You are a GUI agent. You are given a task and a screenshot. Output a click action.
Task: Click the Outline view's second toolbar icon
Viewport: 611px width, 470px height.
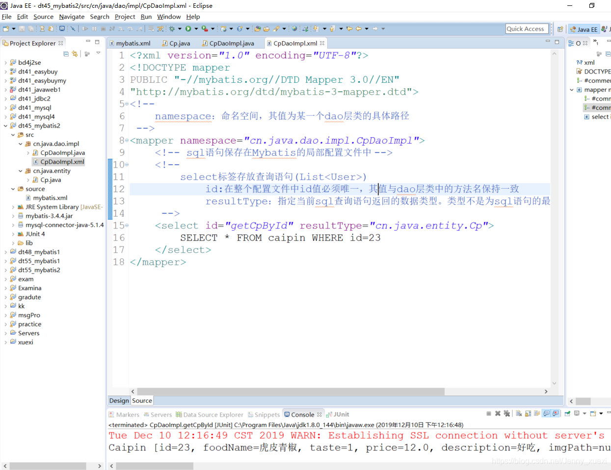(x=608, y=53)
